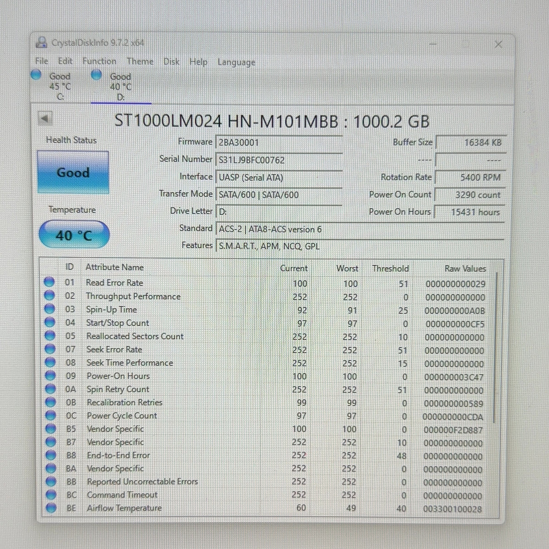This screenshot has height=549, width=549.
Task: Click the Current column header
Action: click(294, 268)
